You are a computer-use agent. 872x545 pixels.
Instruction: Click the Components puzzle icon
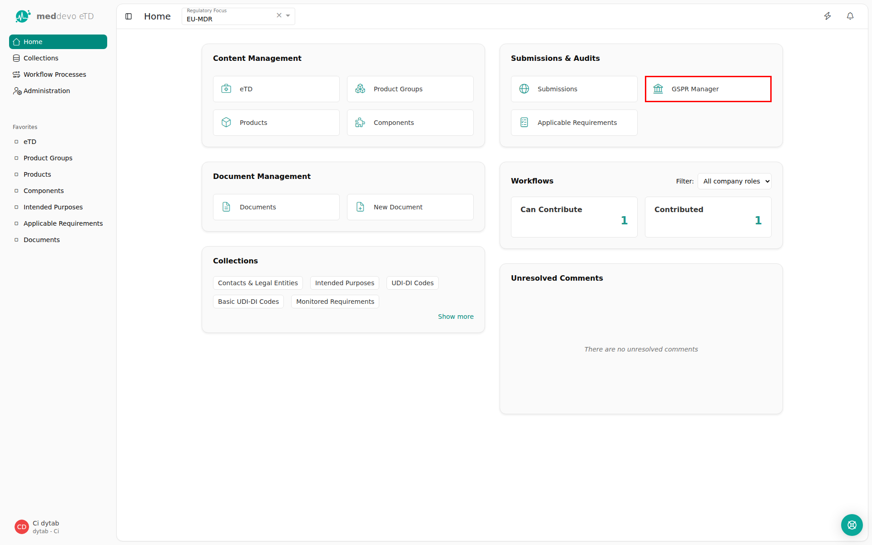pos(360,123)
